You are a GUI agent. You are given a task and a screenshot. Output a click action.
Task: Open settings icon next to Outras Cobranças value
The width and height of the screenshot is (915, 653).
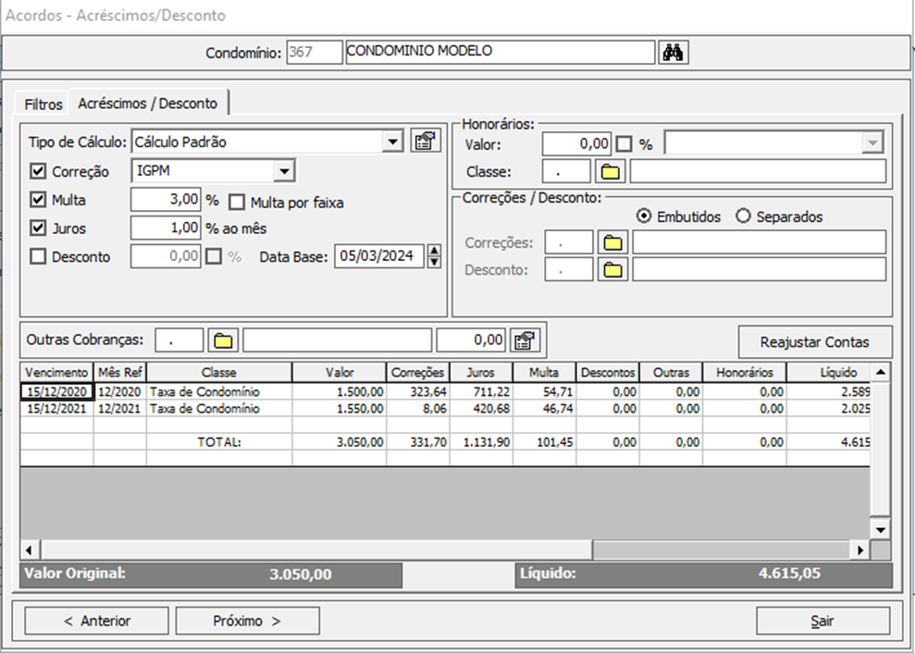click(525, 340)
